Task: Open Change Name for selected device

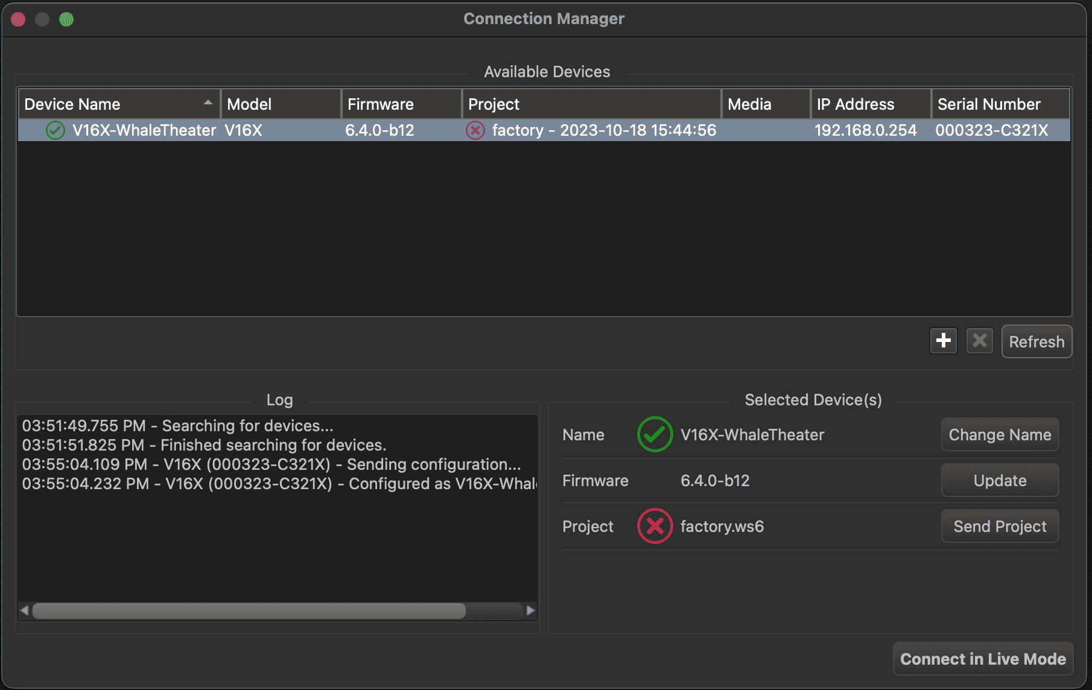Action: click(x=1000, y=434)
